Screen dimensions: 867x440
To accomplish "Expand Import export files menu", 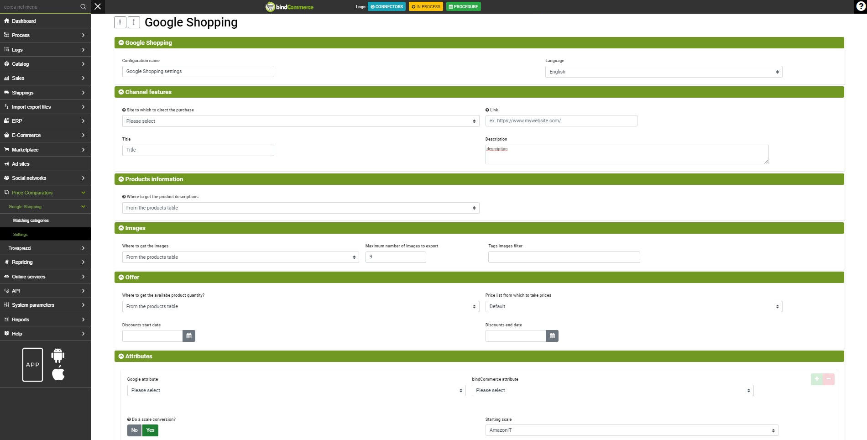I will (45, 107).
